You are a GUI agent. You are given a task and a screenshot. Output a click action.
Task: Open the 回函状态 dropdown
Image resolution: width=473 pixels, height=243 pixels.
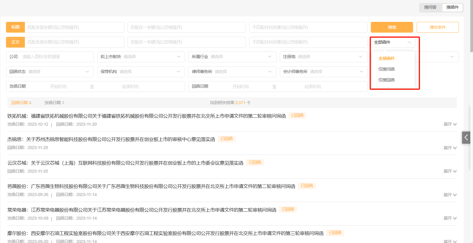[x=50, y=72]
